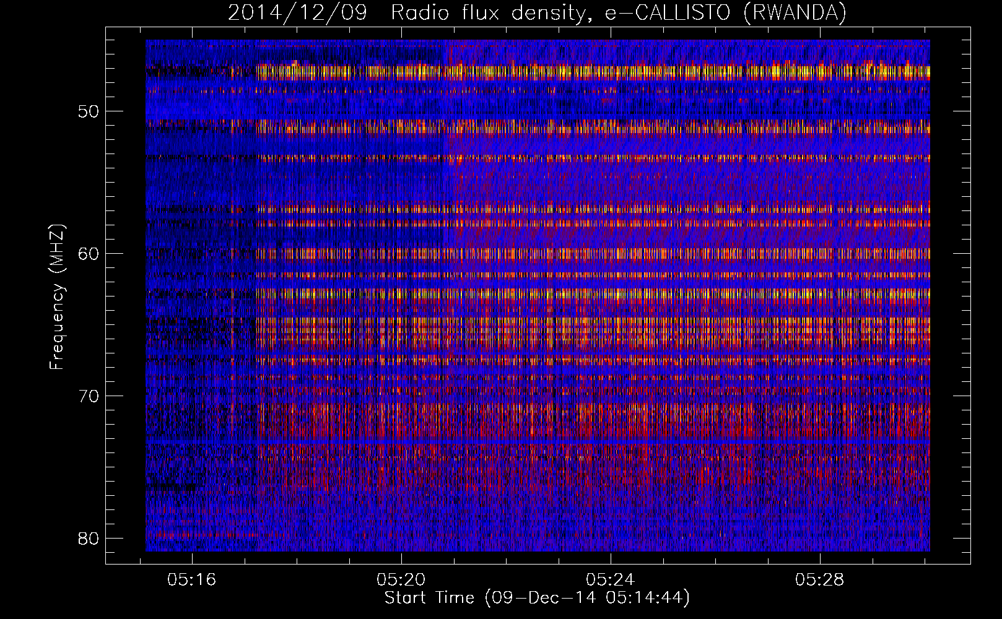Click the 70 MHz frequency tick label
Viewport: 1002px width, 619px height.
[x=89, y=396]
